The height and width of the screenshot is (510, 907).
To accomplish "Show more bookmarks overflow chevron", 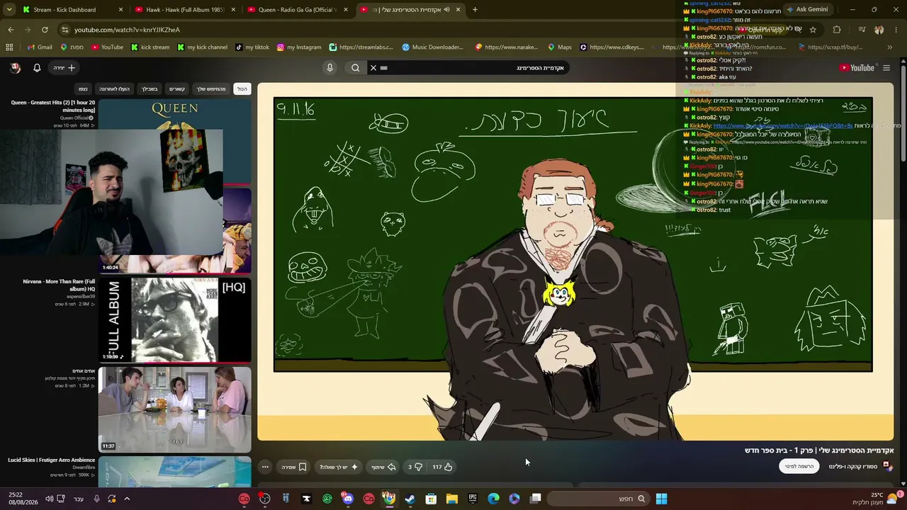I will tap(889, 47).
